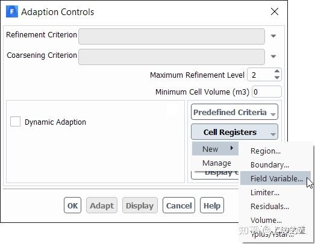
Task: Expand the Coarsening Criterion dropdown arrow
Action: pos(273,56)
